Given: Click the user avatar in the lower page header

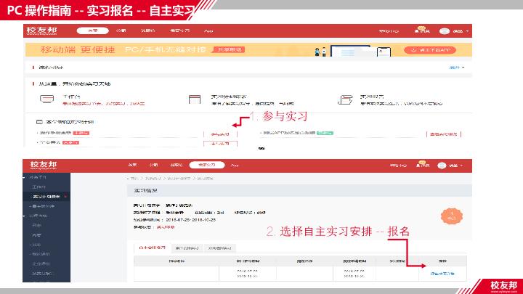Looking at the screenshot, I should coord(445,165).
